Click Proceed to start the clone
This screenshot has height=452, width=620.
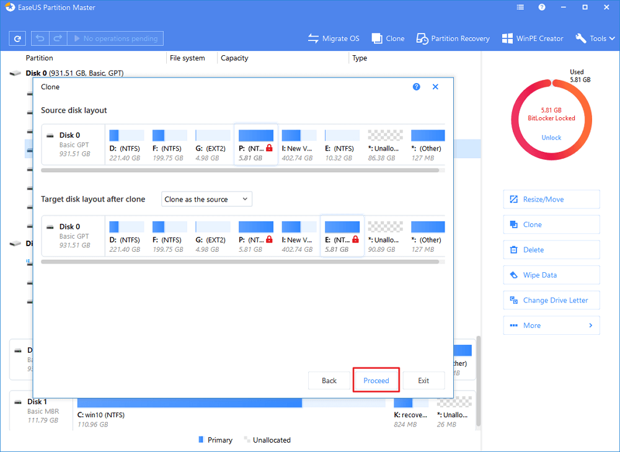[x=376, y=381]
